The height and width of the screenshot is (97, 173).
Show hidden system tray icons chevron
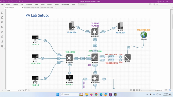[x=147, y=95]
